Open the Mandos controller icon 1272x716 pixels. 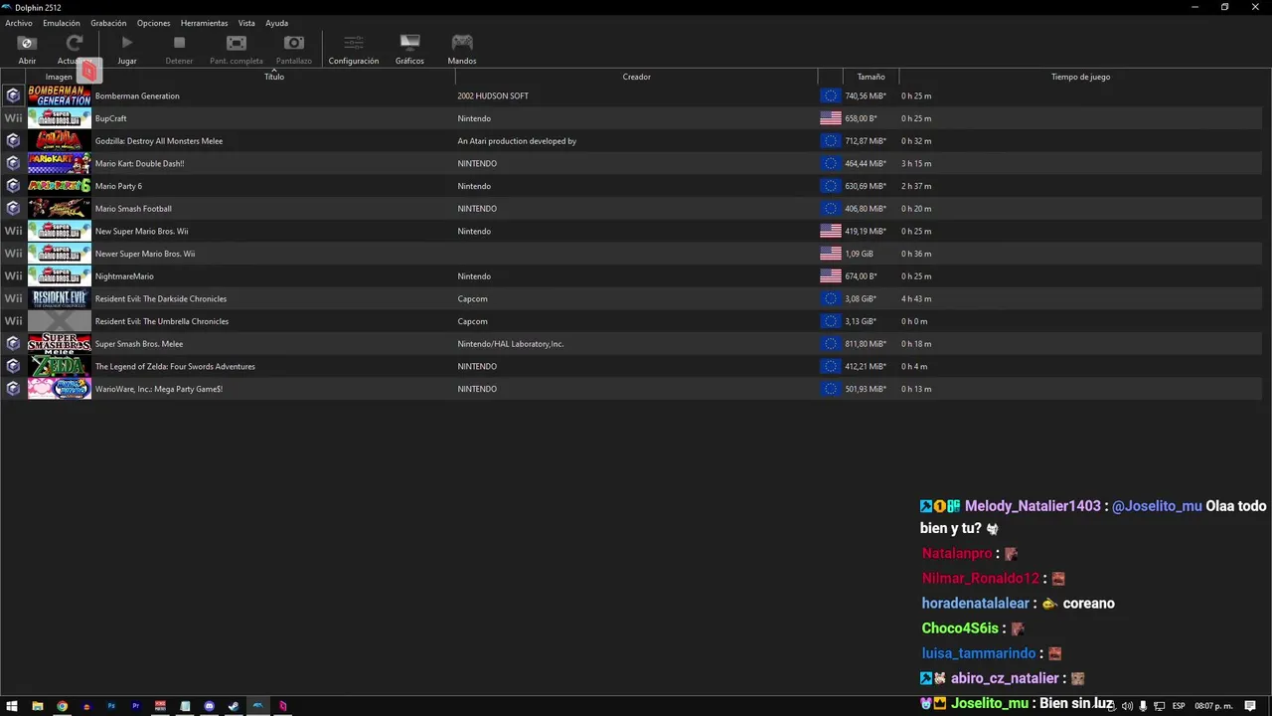462,43
